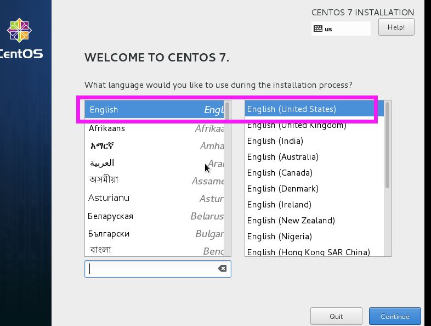Select Български language entry
Image resolution: width=431 pixels, height=326 pixels.
(109, 233)
